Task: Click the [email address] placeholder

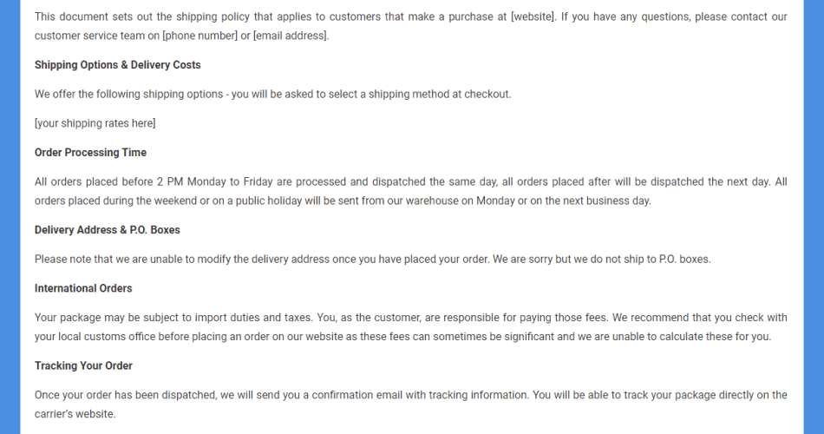Action: click(291, 36)
